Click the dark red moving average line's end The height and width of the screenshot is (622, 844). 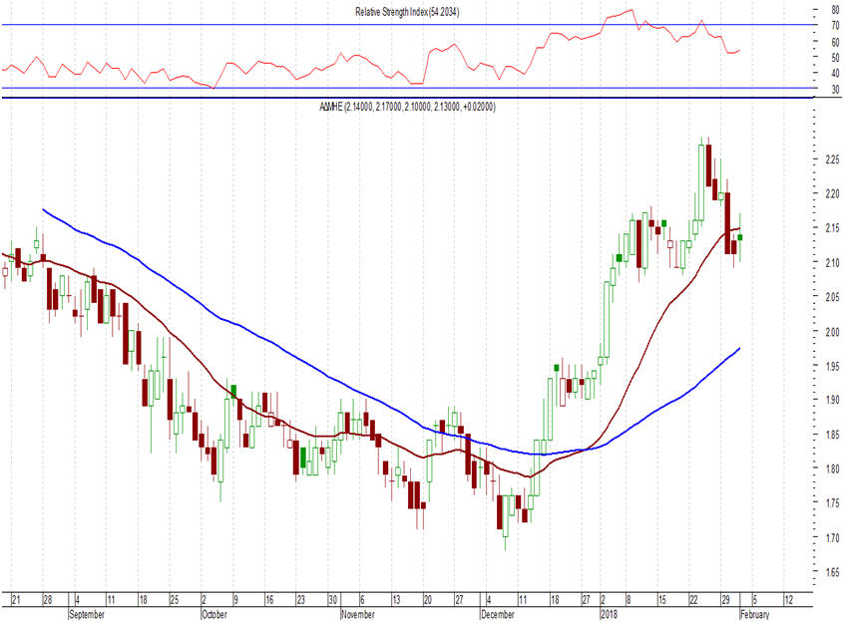point(738,229)
